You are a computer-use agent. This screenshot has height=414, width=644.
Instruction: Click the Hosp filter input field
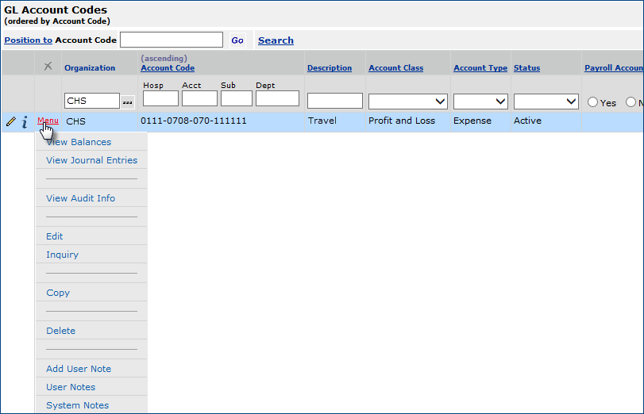160,99
